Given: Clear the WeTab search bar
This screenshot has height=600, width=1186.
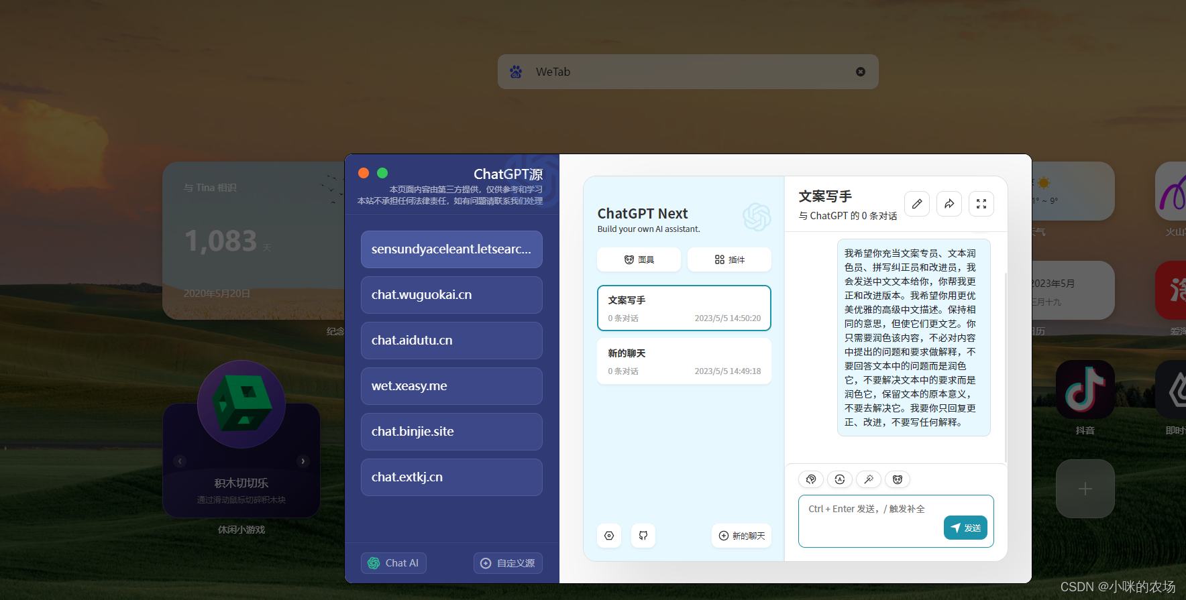Looking at the screenshot, I should (861, 72).
